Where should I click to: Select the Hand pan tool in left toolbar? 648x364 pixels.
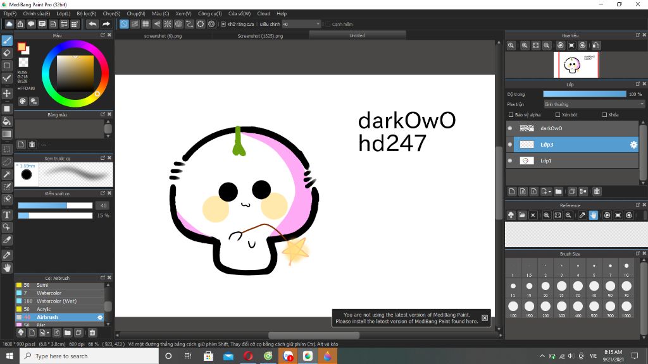click(x=7, y=268)
